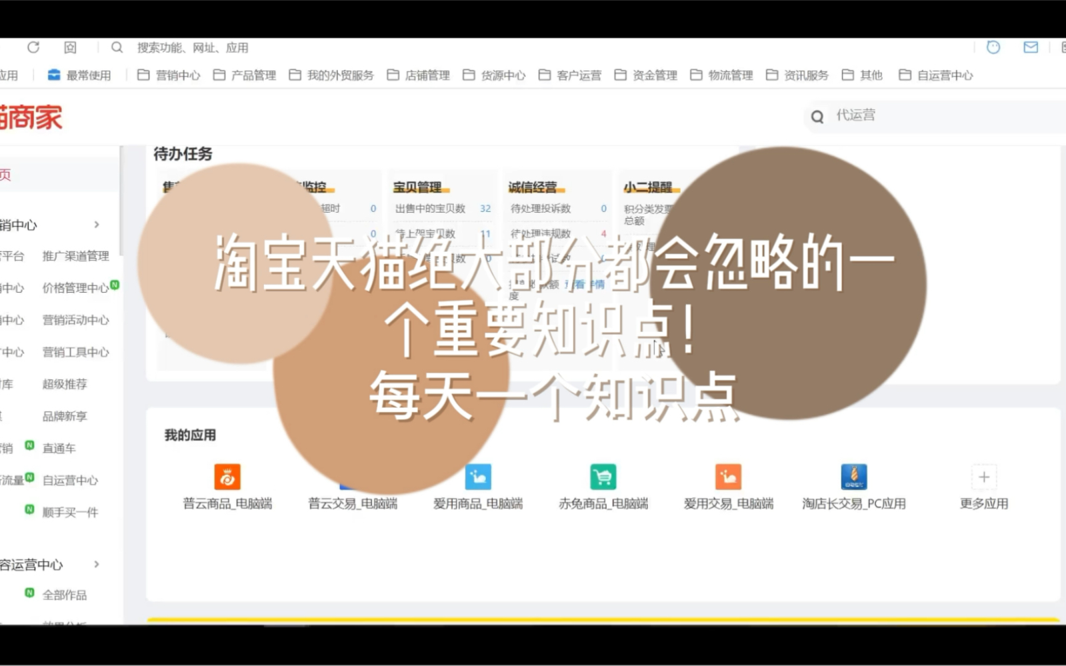Open the 我的外贸服务 bookmark folder
Screen dimensions: 1066x666
point(331,75)
